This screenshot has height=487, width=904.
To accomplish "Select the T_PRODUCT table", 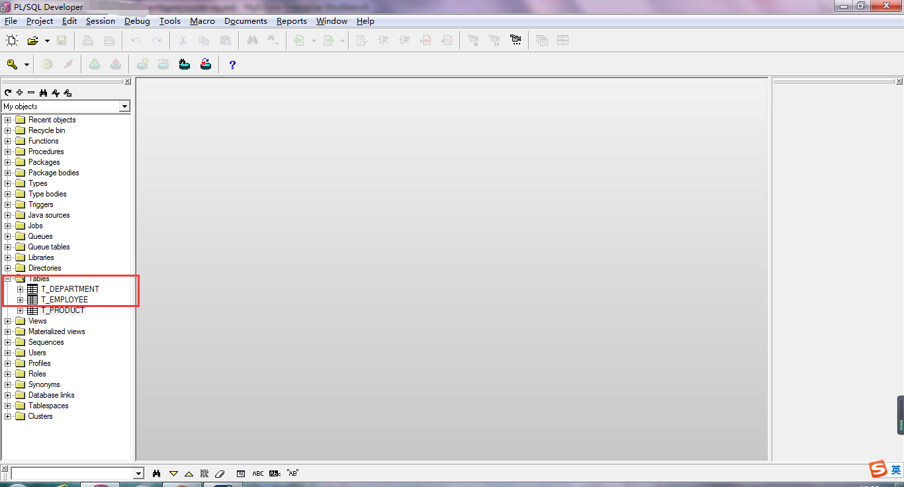I will point(63,310).
